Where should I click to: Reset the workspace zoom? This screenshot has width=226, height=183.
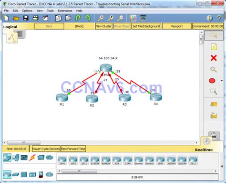[x=111, y=18]
